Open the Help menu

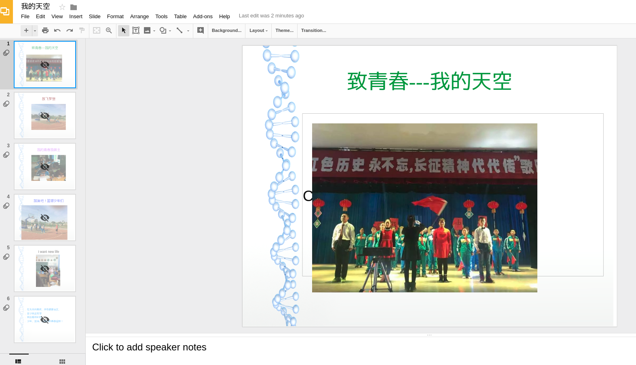tap(224, 17)
